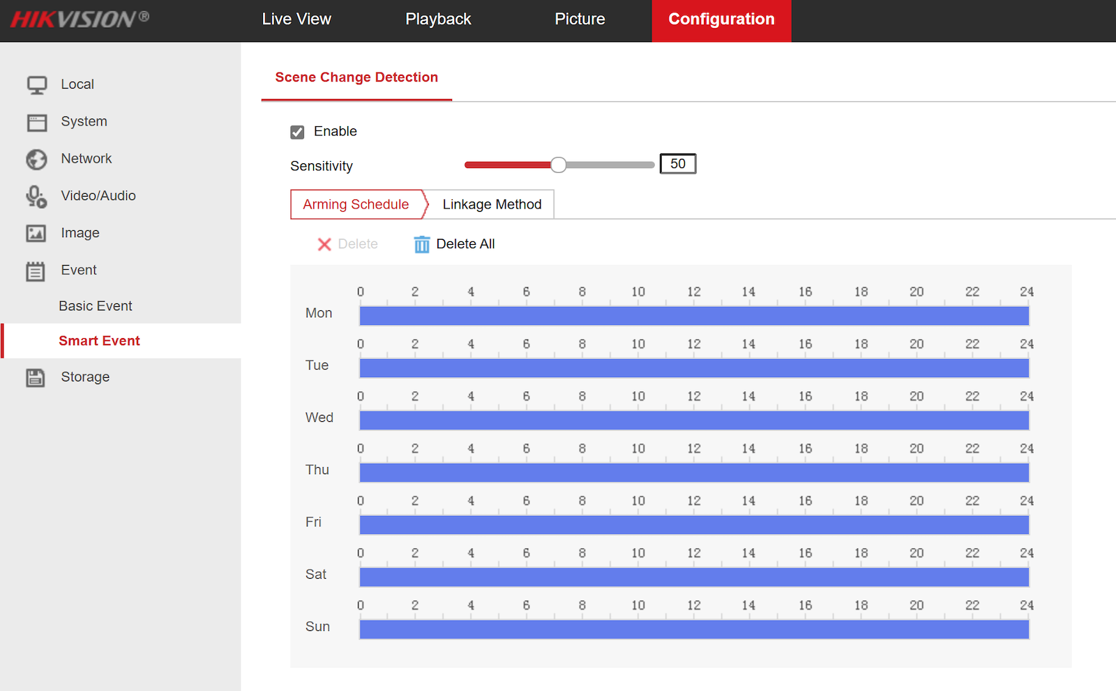The image size is (1116, 691).
Task: Click the Sensitivity value input field
Action: (677, 164)
